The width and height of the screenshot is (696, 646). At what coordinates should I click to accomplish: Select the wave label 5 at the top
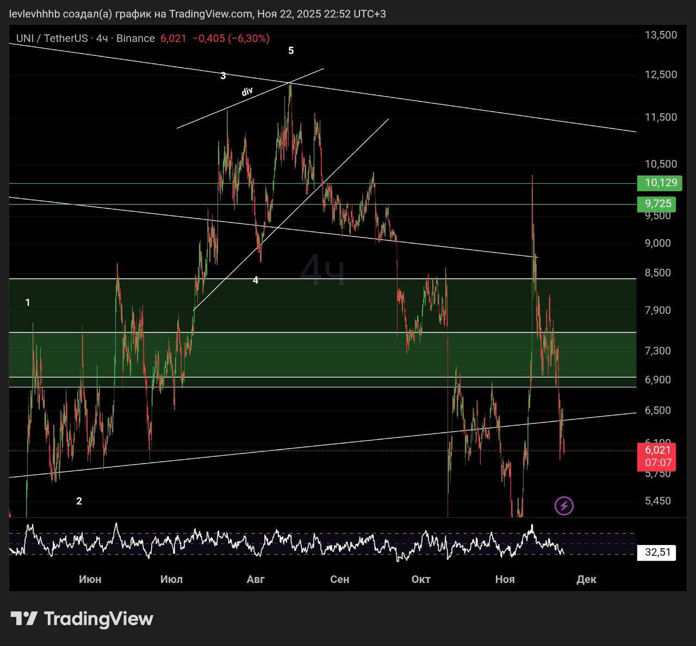tap(291, 51)
